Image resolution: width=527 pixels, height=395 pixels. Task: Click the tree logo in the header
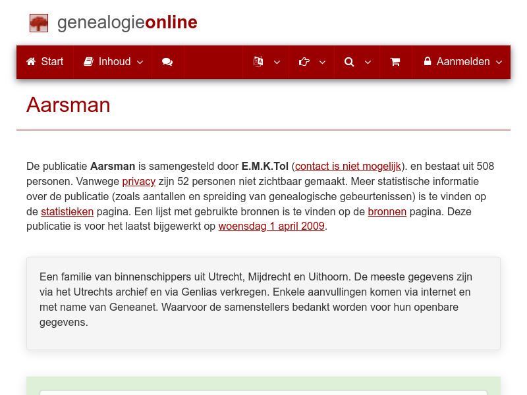pyautogui.click(x=38, y=22)
